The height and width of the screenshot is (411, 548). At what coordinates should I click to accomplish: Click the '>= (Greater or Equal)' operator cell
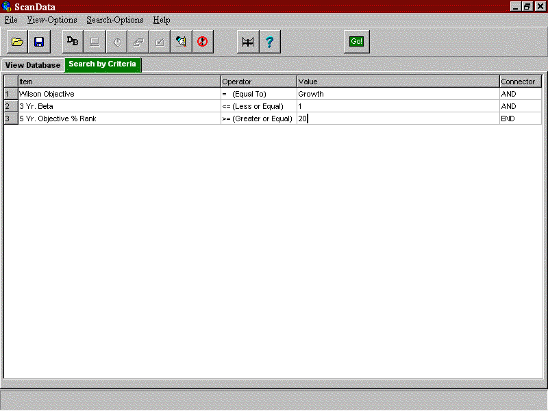258,119
